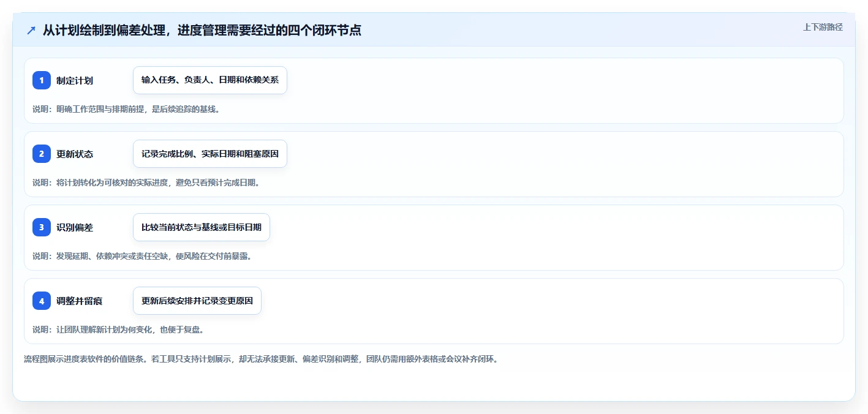Click step number badge 3
Image resolution: width=868 pixels, height=414 pixels.
[x=42, y=227]
